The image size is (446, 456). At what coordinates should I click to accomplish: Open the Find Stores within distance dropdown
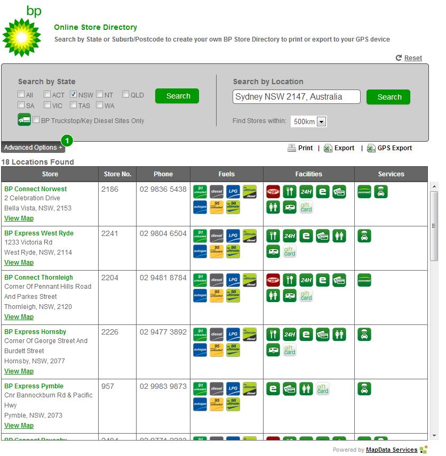(321, 121)
